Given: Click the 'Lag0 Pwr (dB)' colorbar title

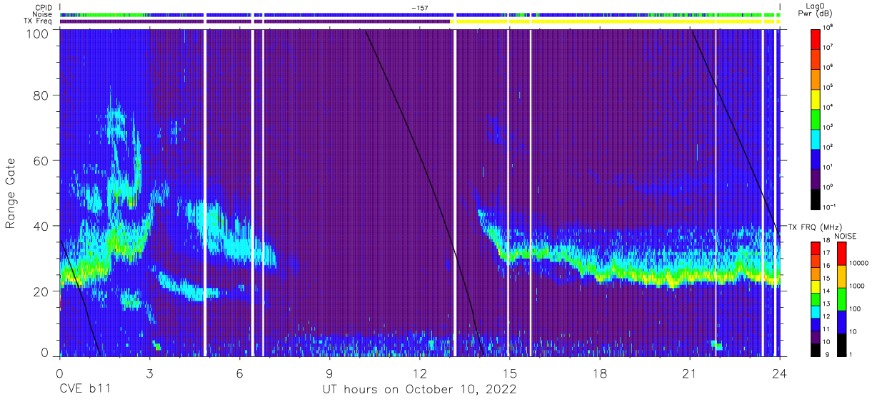Looking at the screenshot, I should pos(816,9).
